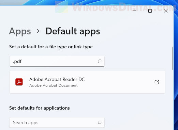Viewport: 178px width, 130px height.
Task: Click 'Set defaults for applications' label
Action: pos(40,108)
